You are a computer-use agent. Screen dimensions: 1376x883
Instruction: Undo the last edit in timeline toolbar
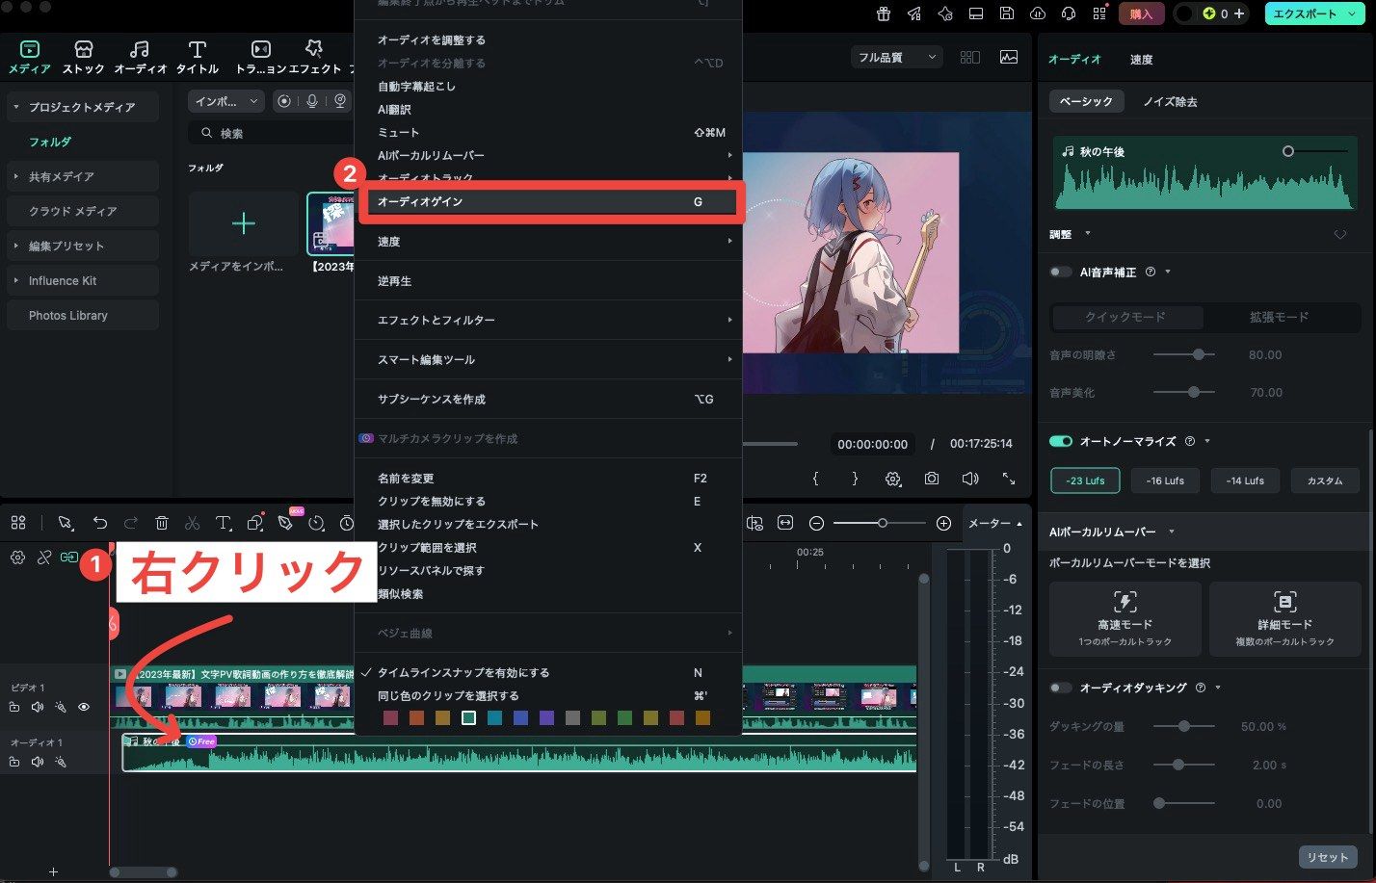(100, 523)
